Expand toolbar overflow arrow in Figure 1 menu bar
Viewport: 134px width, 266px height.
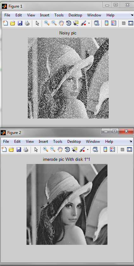[132, 15]
